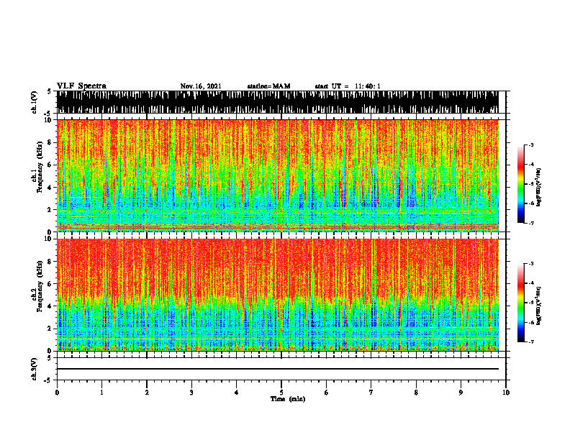Click time axis tick label "8"

pos(416,393)
